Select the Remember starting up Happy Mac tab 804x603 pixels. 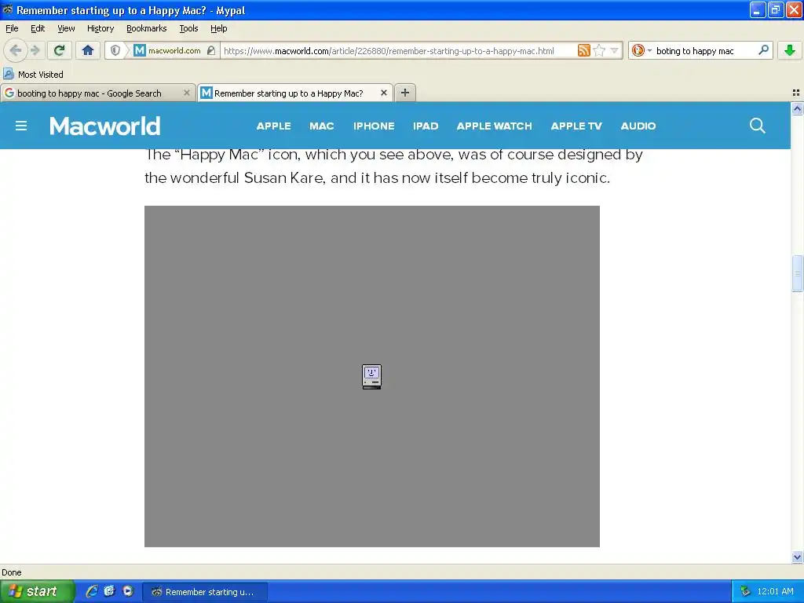click(289, 93)
